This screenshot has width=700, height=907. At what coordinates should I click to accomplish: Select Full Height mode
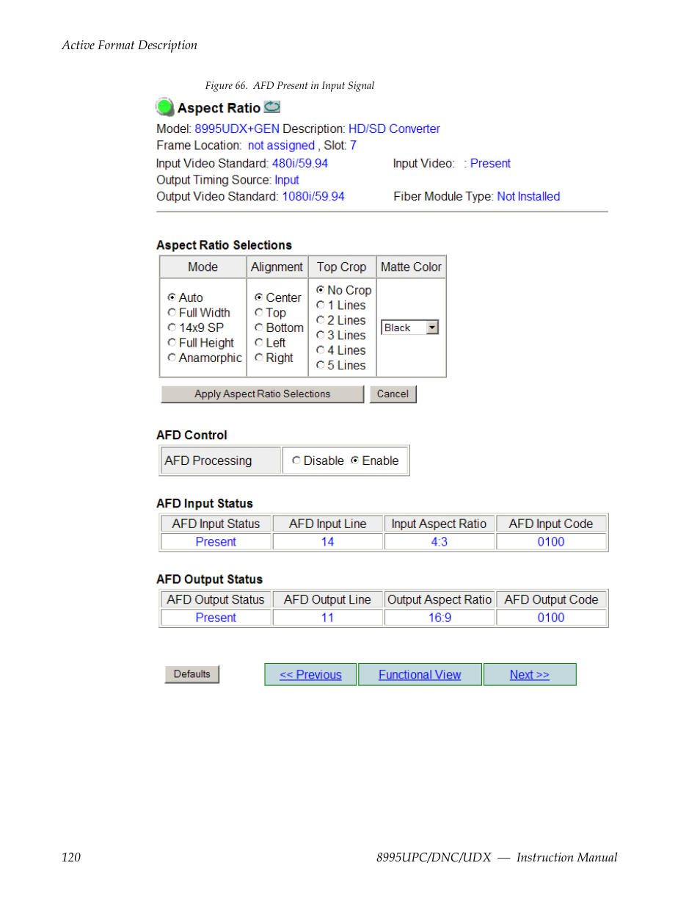point(172,342)
